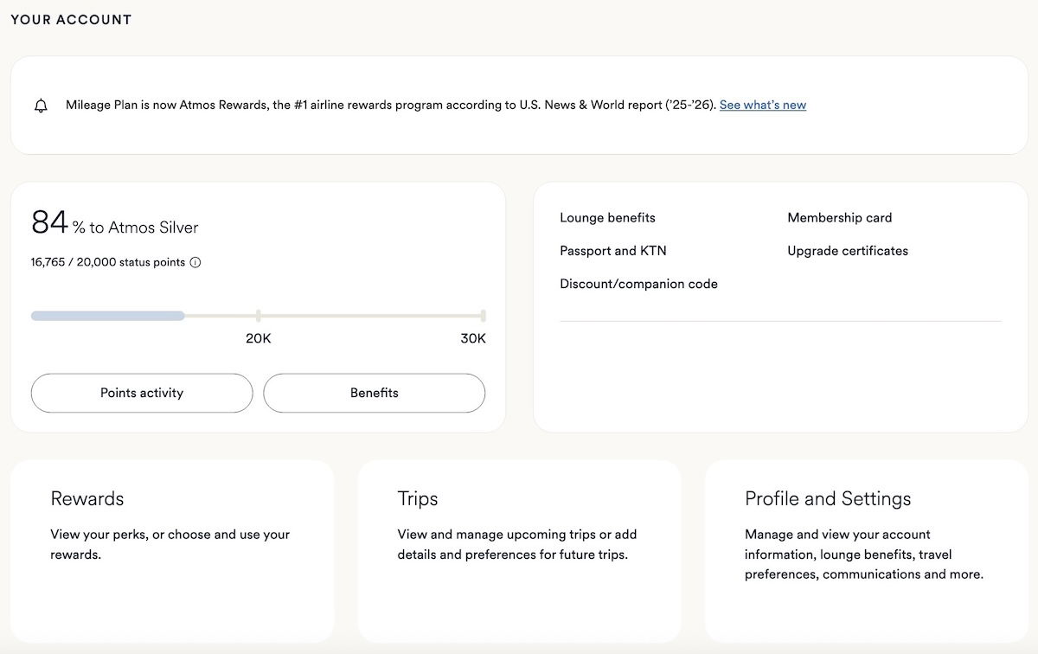
Task: Open Upgrade certificates
Action: (x=847, y=251)
